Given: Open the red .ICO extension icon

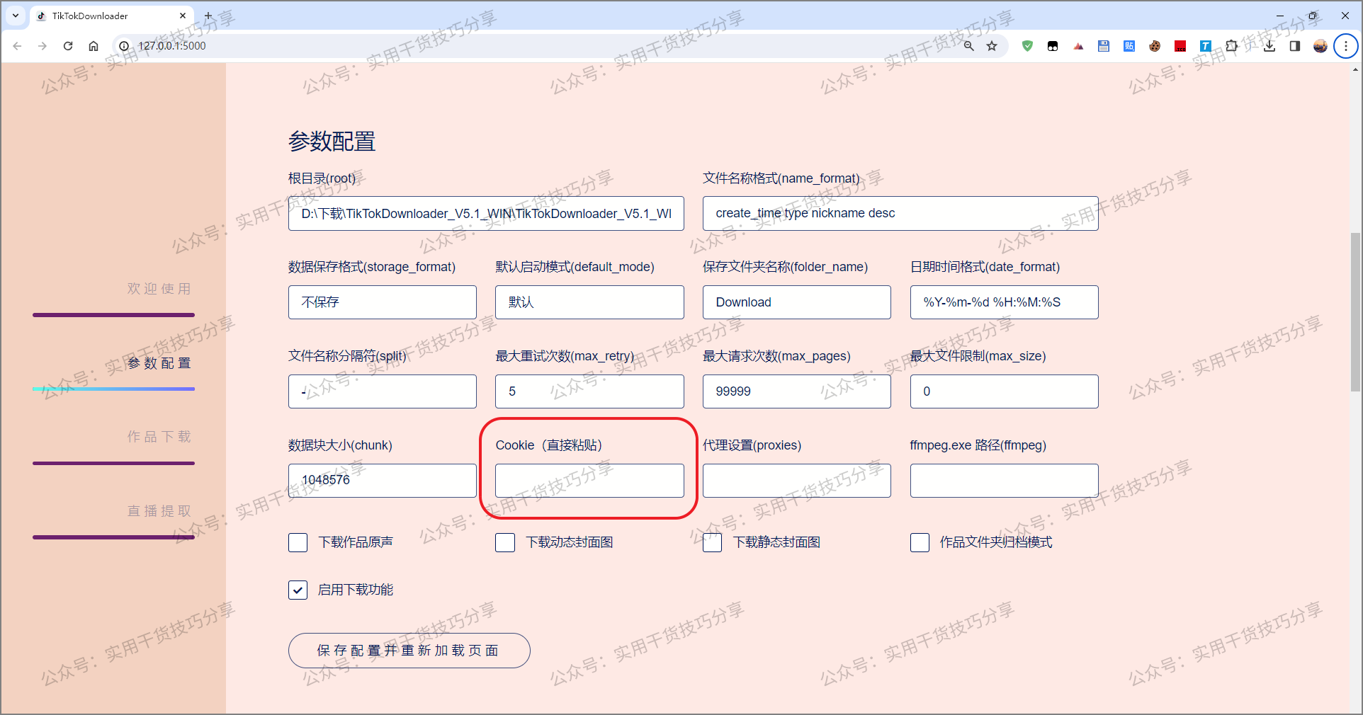Looking at the screenshot, I should [x=1180, y=45].
